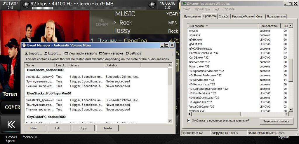This screenshot has height=144, width=299.
Task: Toggle show processes from all users checkbox
Action: [189, 120]
